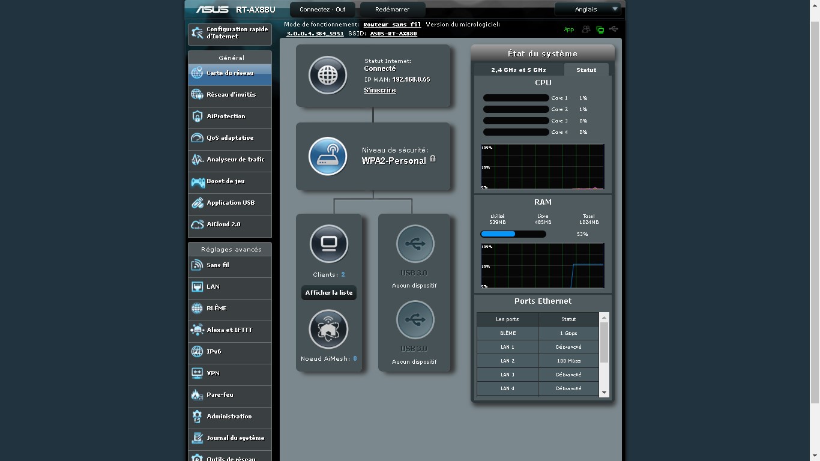Click the Application USB icon

click(197, 203)
